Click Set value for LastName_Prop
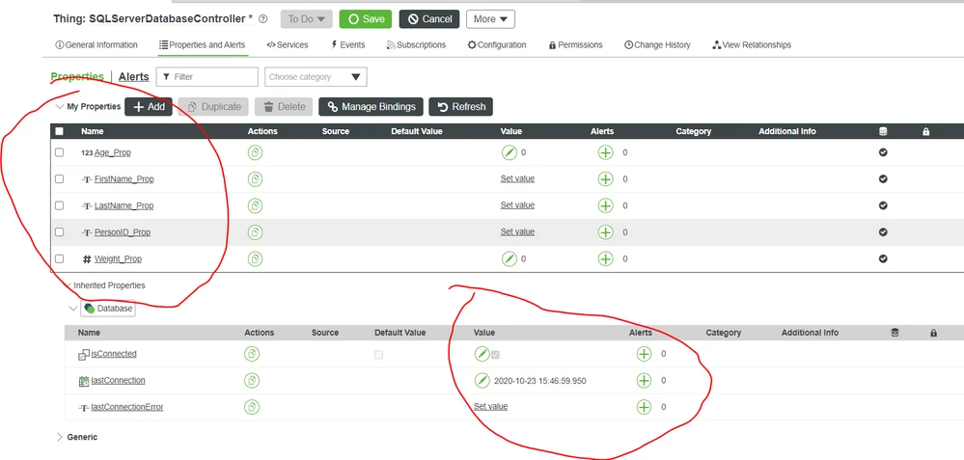 517,205
